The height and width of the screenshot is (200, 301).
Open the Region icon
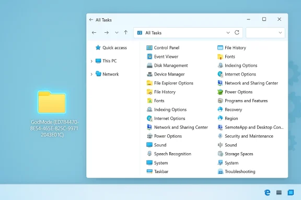click(220, 118)
